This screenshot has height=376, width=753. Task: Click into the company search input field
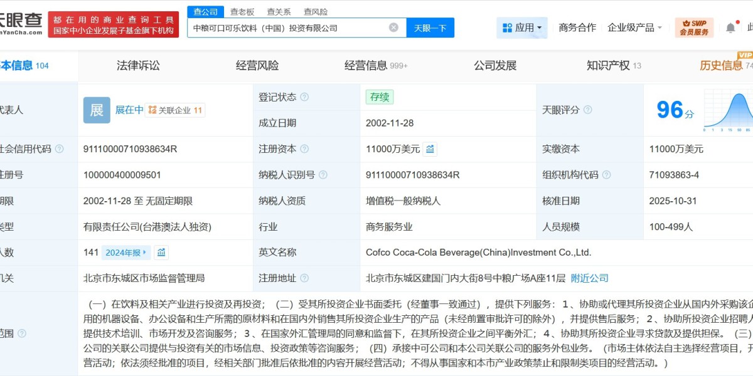coord(289,28)
